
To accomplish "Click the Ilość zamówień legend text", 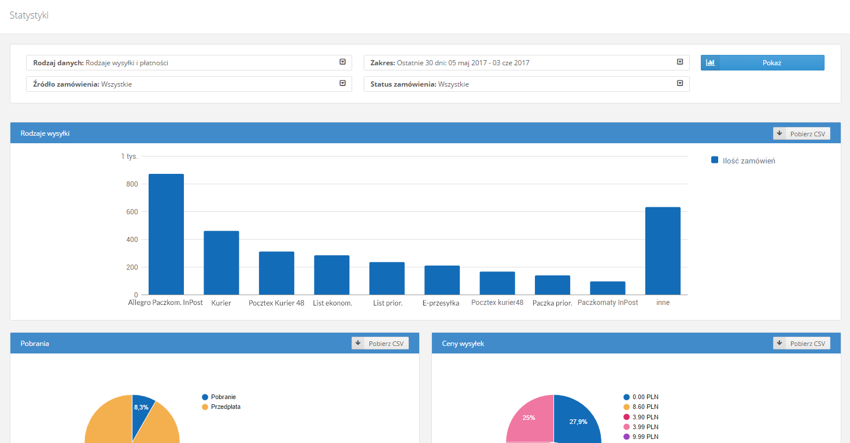I will click(749, 161).
